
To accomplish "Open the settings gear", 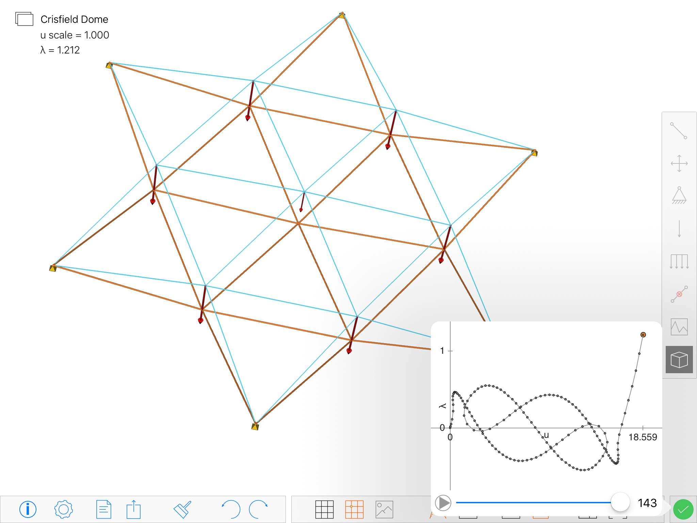I will (63, 509).
